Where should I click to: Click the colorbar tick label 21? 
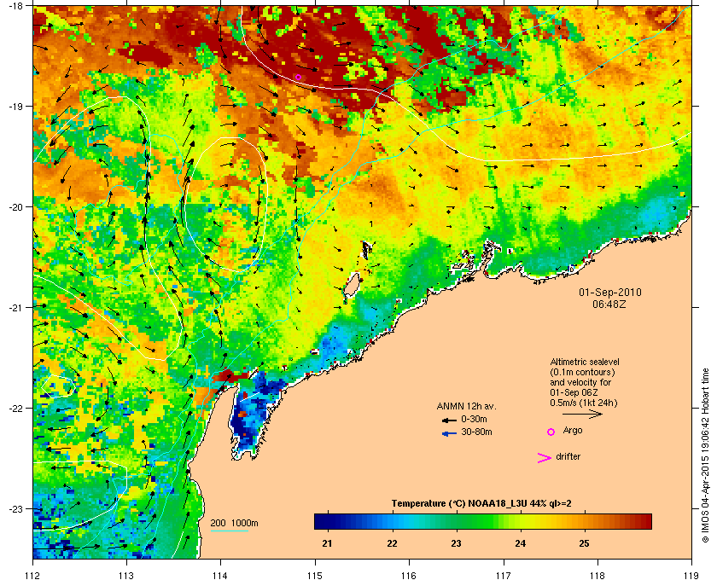327,543
